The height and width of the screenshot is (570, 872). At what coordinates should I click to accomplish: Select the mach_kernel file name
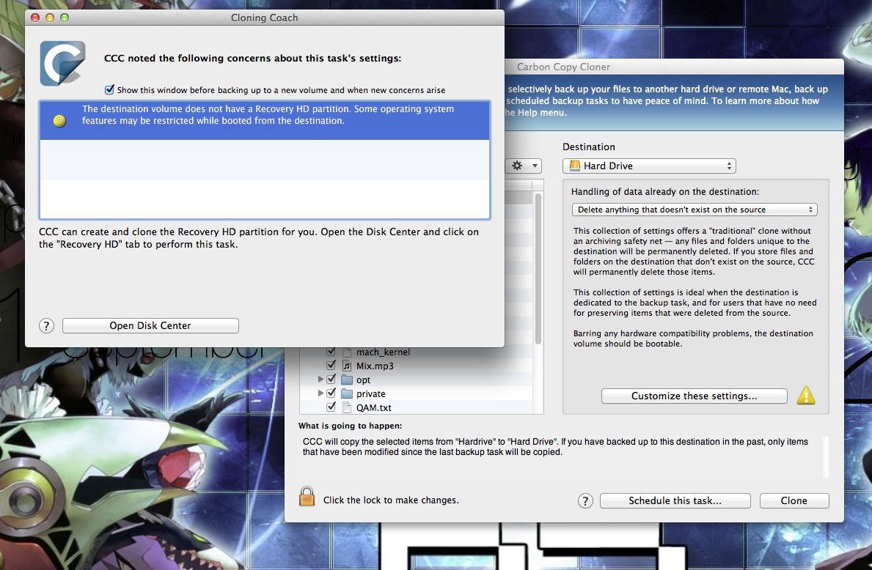[383, 352]
